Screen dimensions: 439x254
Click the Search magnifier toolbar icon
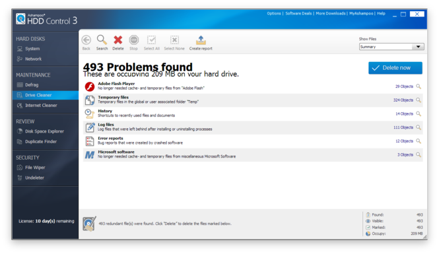tap(102, 40)
